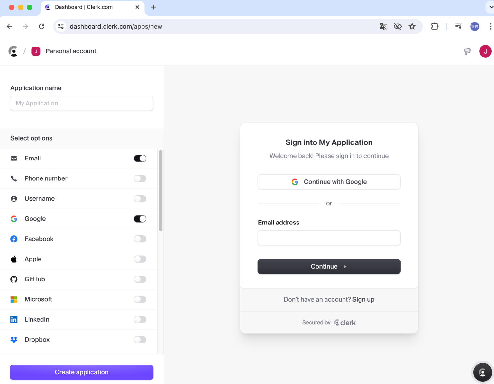Bookmark this page with star icon
This screenshot has width=494, height=384.
click(x=412, y=26)
